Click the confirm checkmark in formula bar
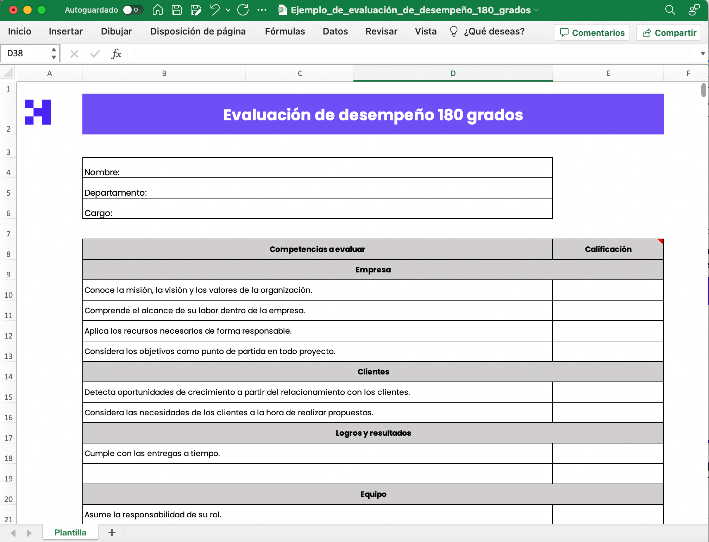709x542 pixels. click(95, 54)
